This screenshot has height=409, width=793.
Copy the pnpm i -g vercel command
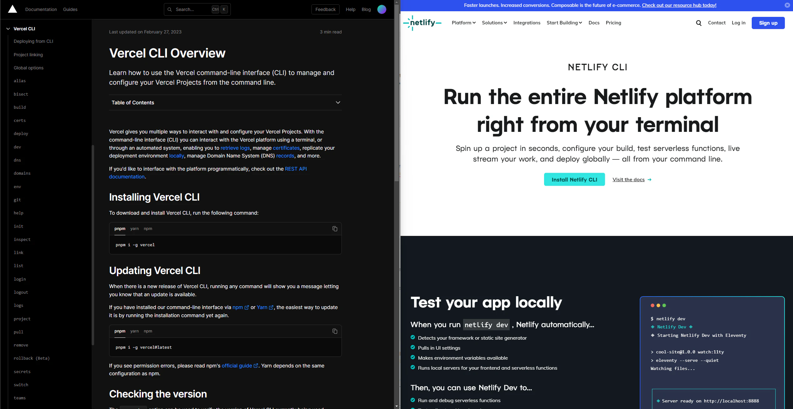tap(335, 229)
